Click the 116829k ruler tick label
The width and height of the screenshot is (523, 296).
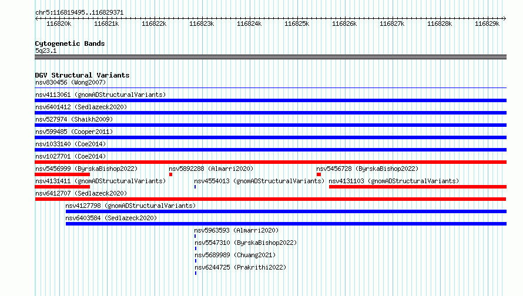487,24
